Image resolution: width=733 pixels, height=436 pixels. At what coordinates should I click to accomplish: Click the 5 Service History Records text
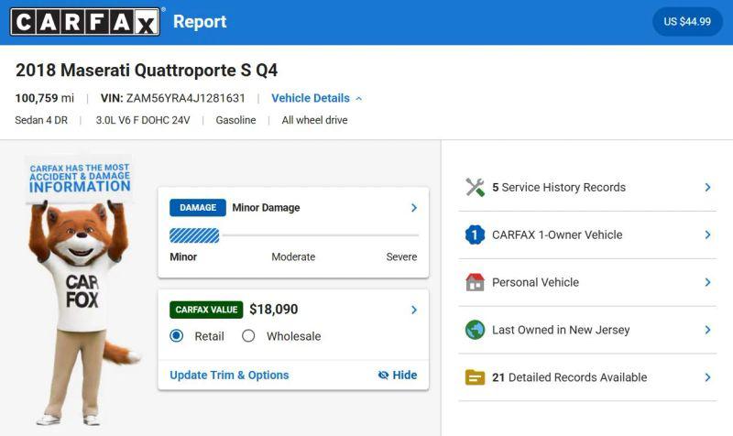[x=559, y=188]
